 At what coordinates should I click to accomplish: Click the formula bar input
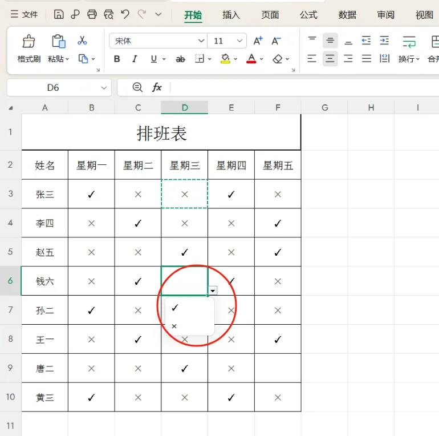[x=304, y=88]
